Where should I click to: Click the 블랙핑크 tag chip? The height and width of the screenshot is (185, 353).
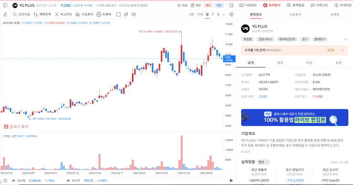(x=320, y=39)
